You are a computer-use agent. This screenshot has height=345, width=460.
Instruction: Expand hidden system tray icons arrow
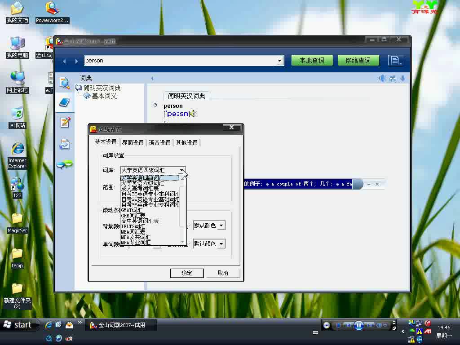(403, 331)
